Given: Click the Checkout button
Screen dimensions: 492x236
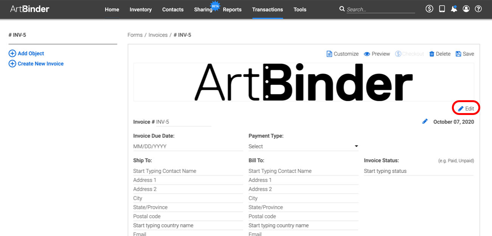Looking at the screenshot, I should tap(409, 54).
